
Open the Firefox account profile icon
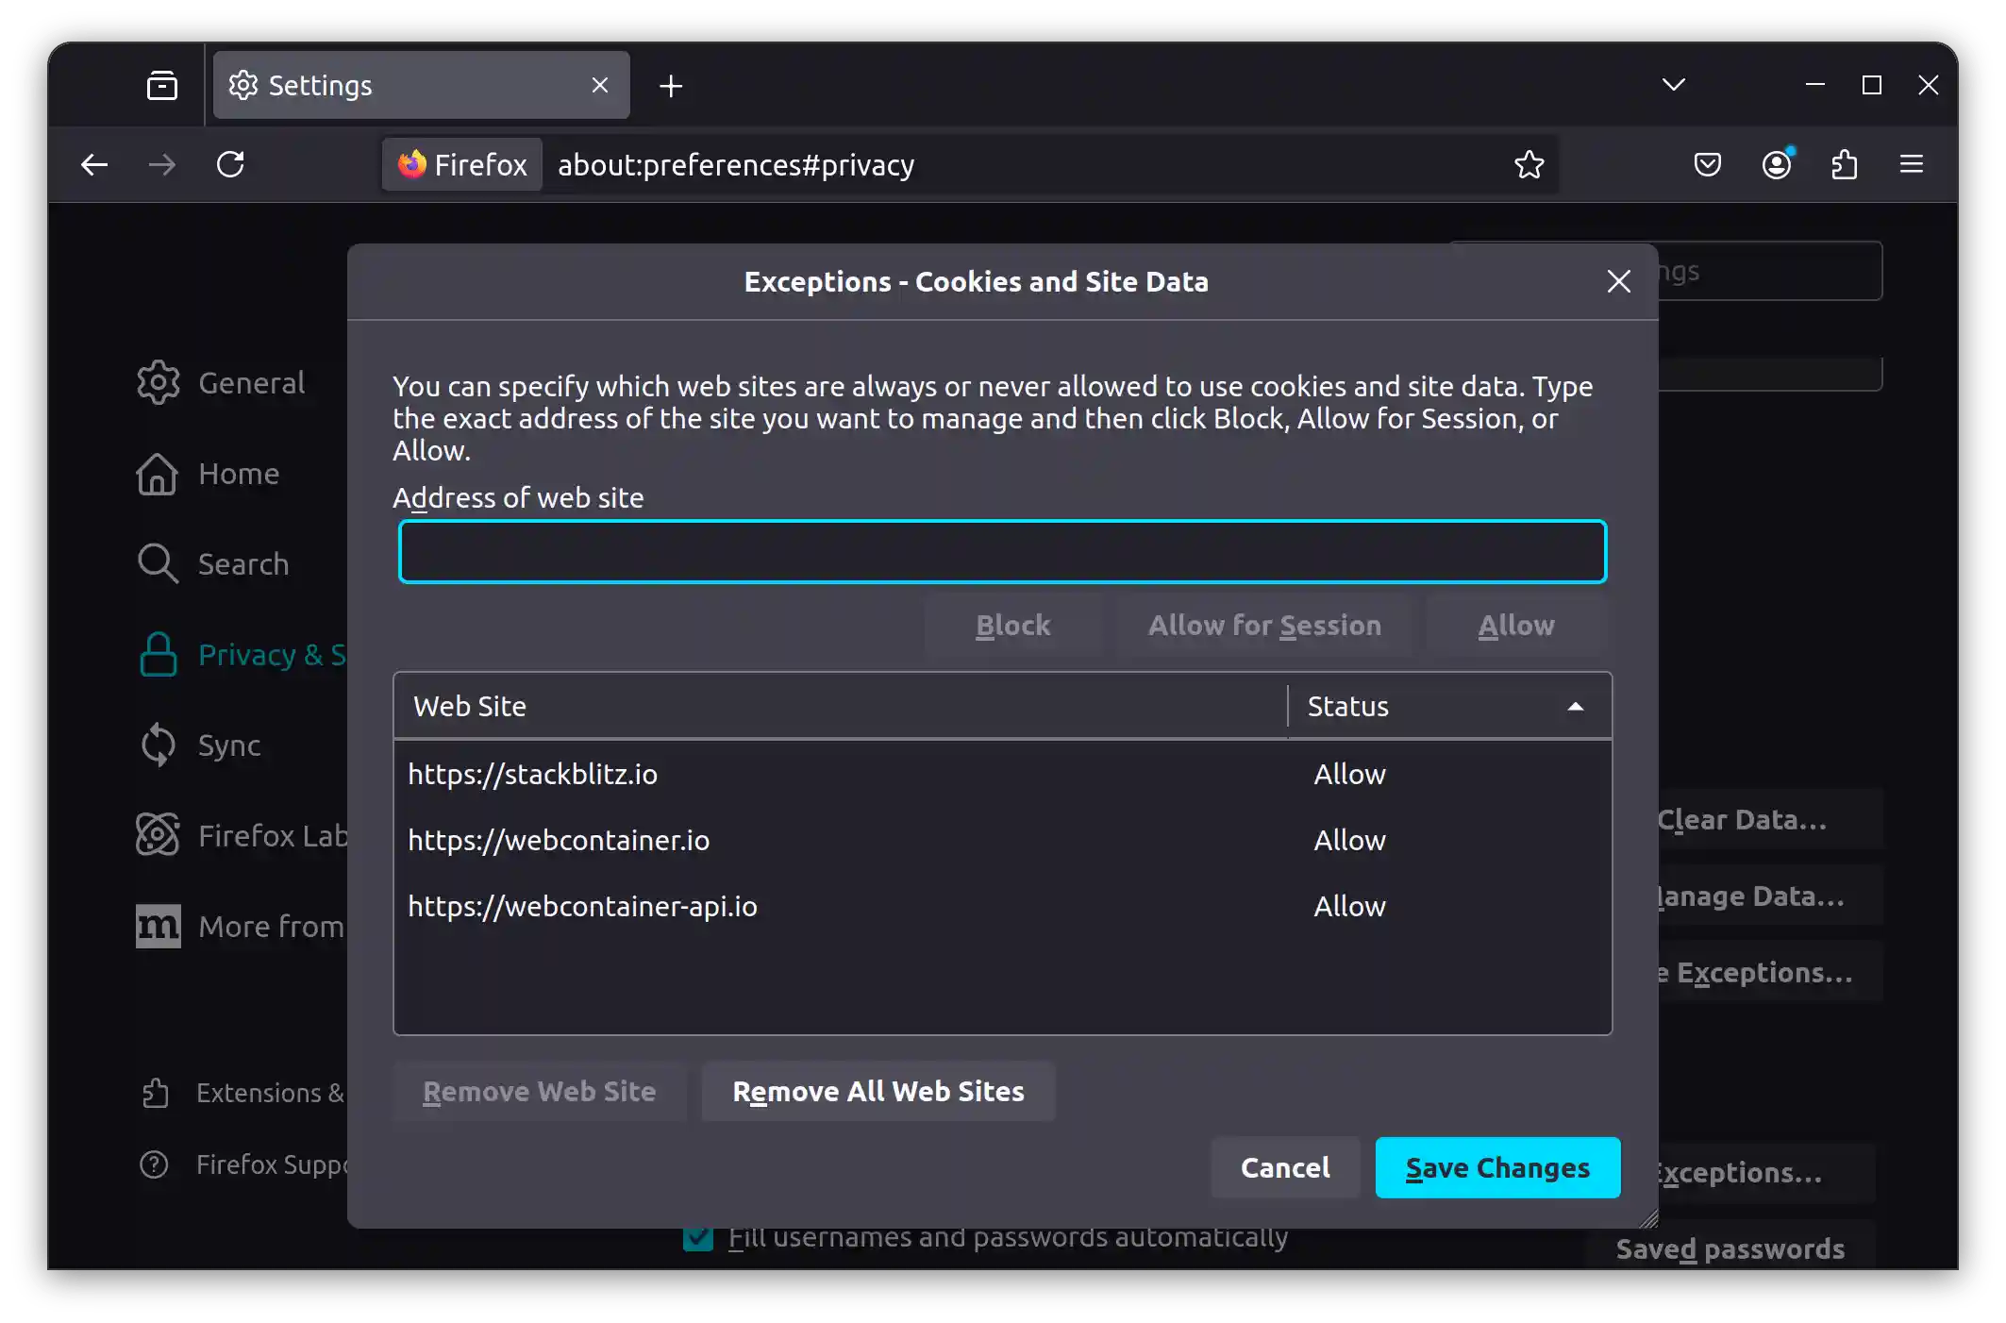(1777, 164)
